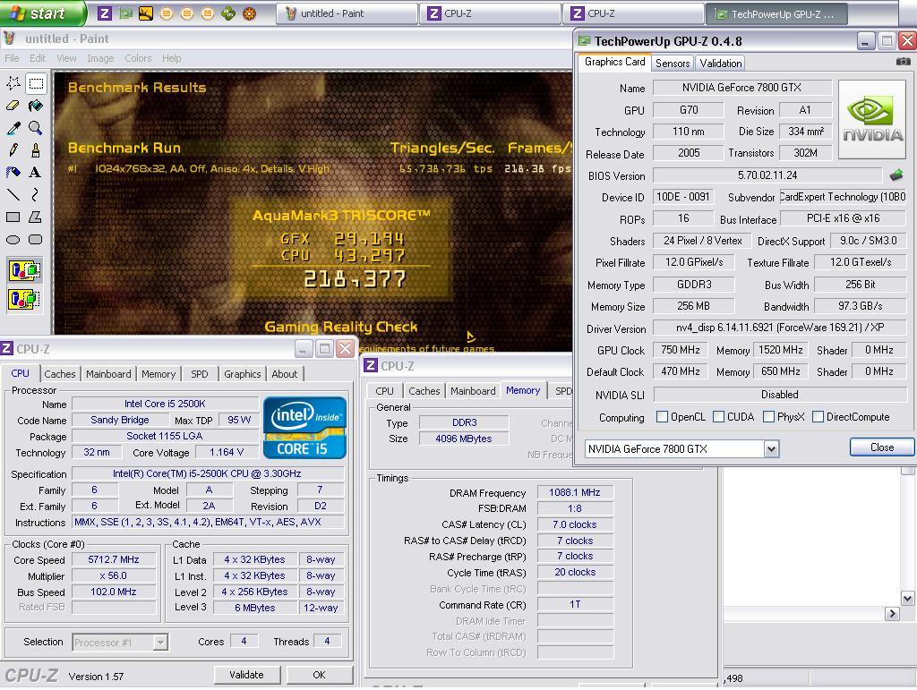Open the Help menu in Paint
Viewport: 917px width, 690px height.
(x=171, y=58)
